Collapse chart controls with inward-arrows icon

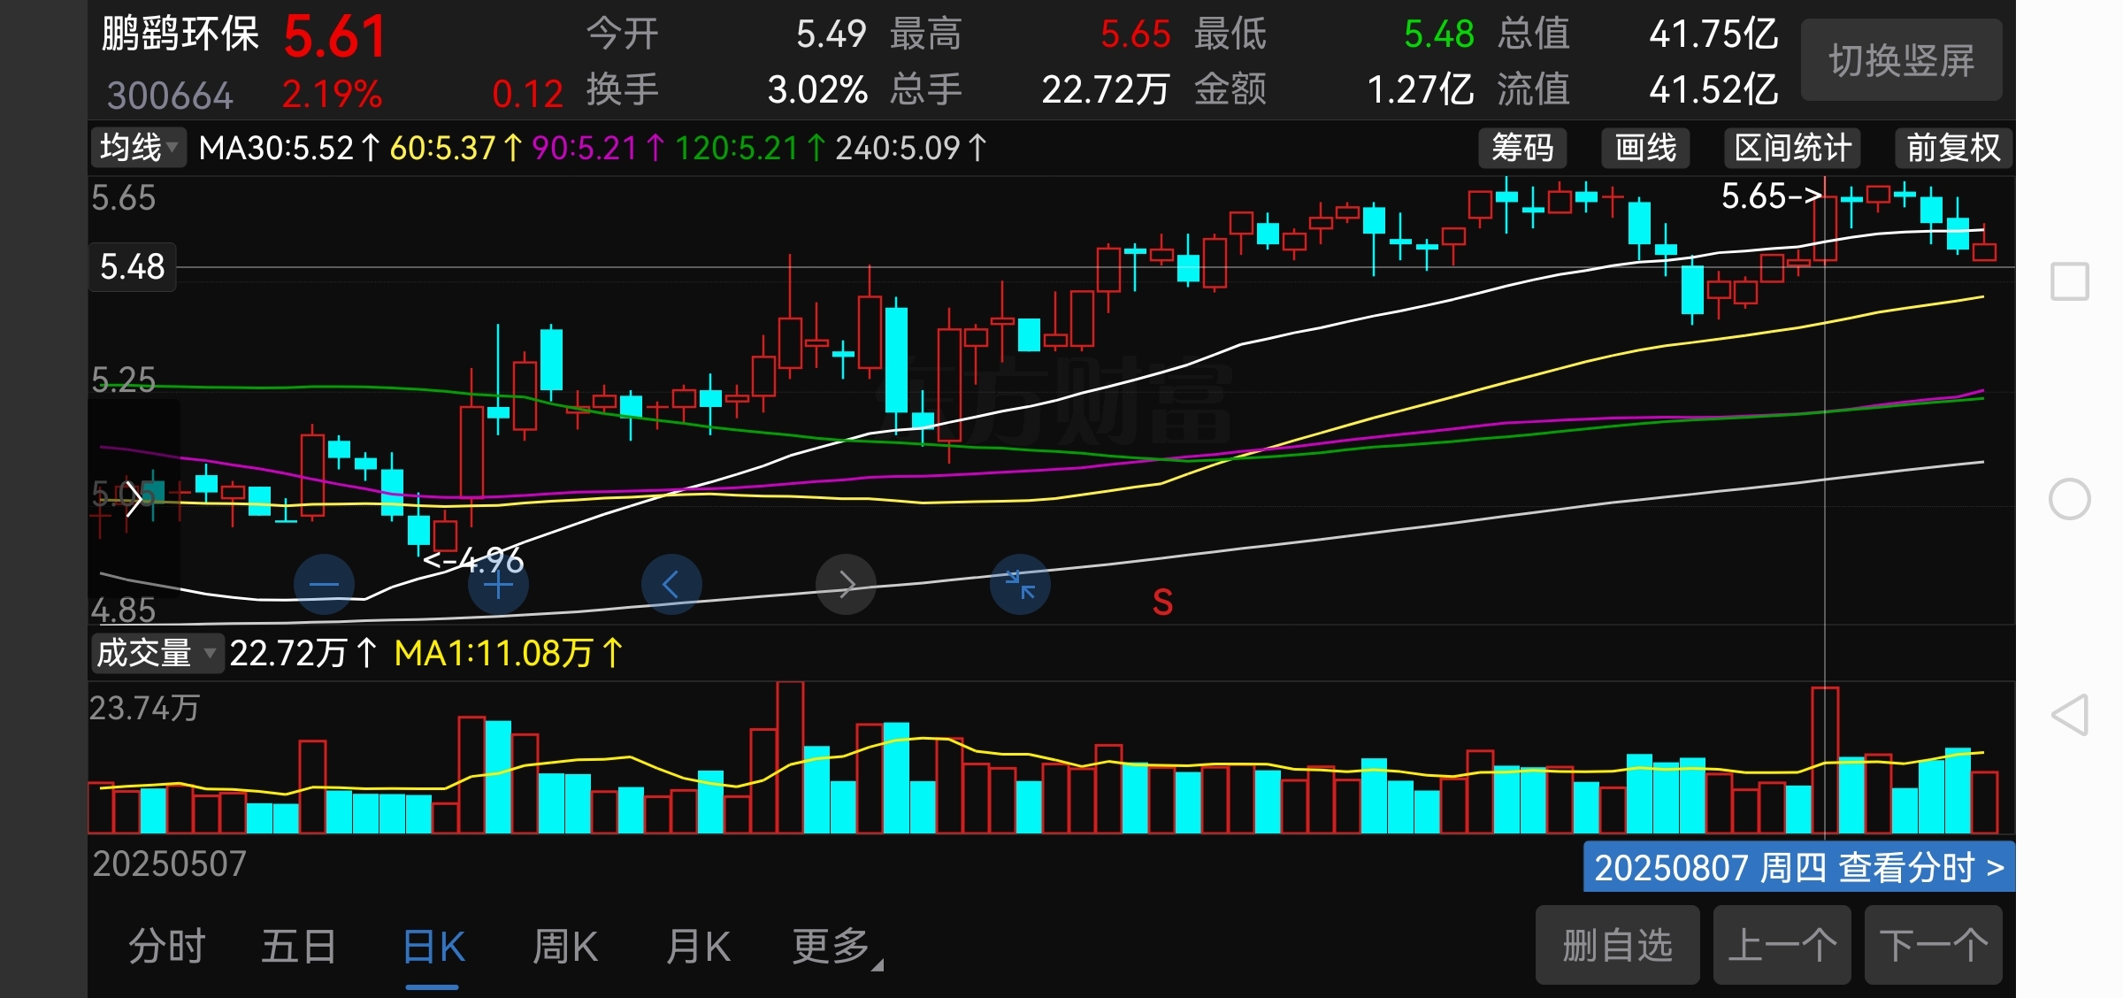click(1020, 584)
